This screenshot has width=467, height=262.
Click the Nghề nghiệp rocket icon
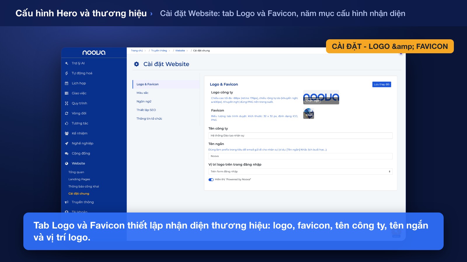tap(67, 144)
